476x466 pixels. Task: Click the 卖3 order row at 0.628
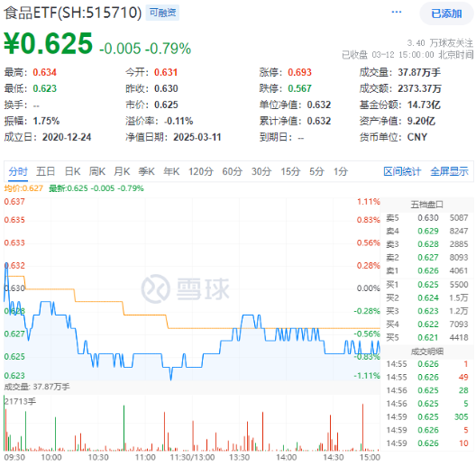[426, 244]
